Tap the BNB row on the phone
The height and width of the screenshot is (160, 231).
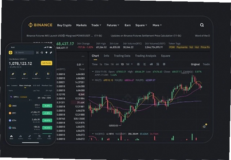point(30,106)
